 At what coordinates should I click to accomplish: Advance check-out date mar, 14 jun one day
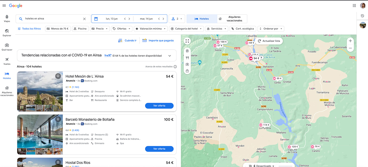click(163, 19)
